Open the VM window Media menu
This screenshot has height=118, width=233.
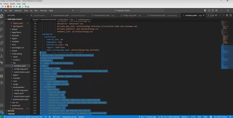click(13, 4)
